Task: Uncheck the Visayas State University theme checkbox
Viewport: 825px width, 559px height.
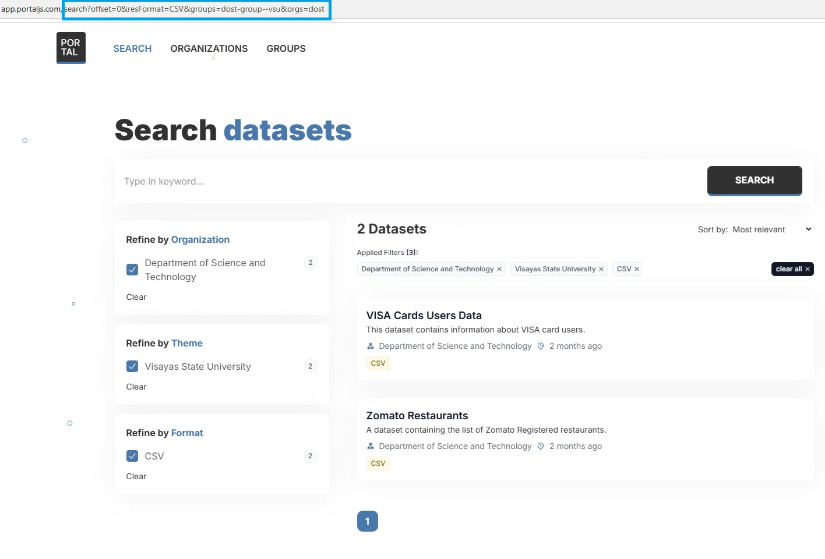Action: [x=132, y=366]
